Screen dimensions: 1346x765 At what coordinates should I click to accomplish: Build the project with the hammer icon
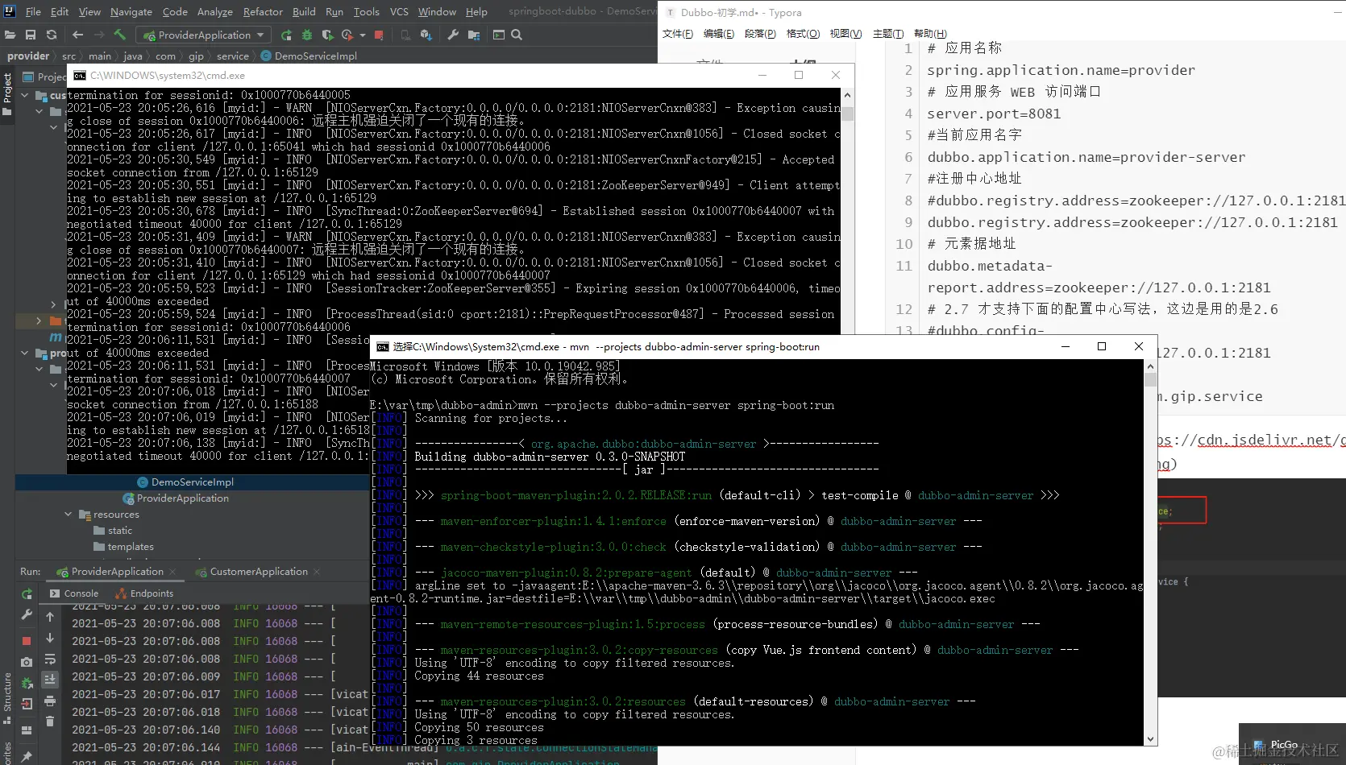coord(120,35)
